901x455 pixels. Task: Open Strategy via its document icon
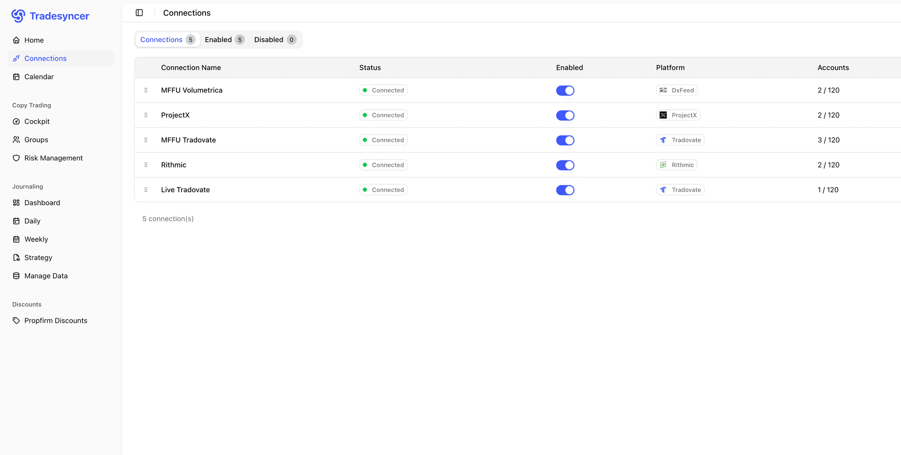[16, 257]
